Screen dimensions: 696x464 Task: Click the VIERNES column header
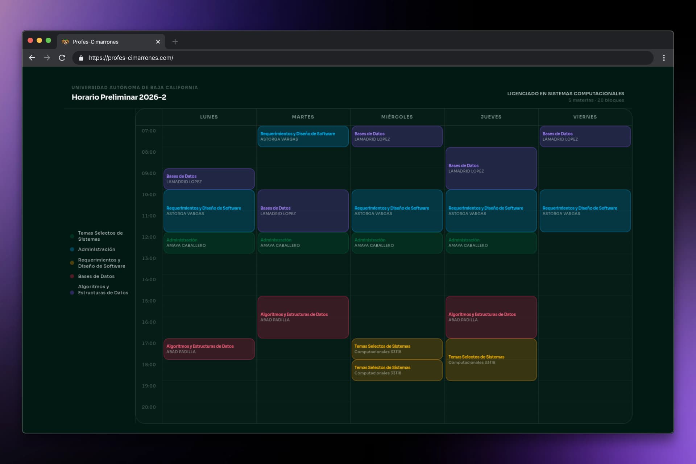585,117
